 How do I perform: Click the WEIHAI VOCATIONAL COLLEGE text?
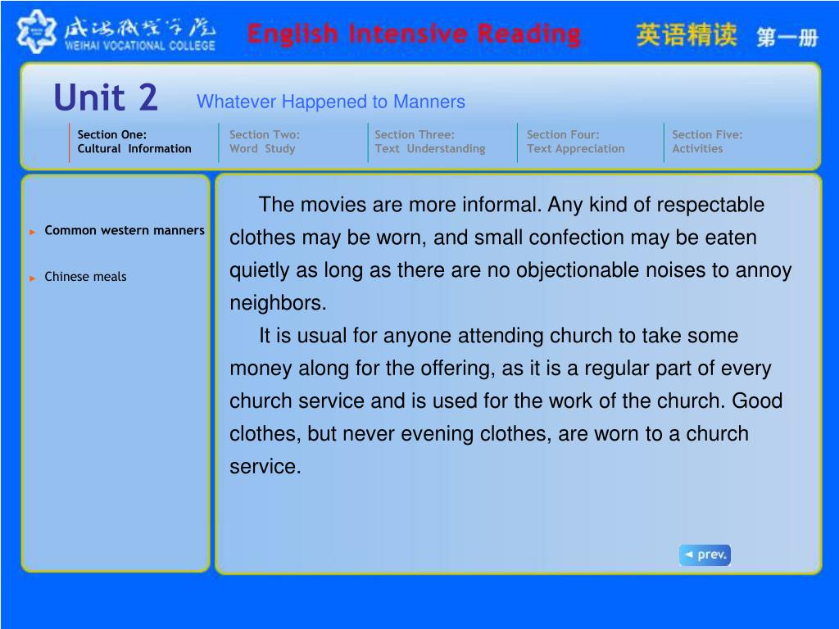(140, 46)
